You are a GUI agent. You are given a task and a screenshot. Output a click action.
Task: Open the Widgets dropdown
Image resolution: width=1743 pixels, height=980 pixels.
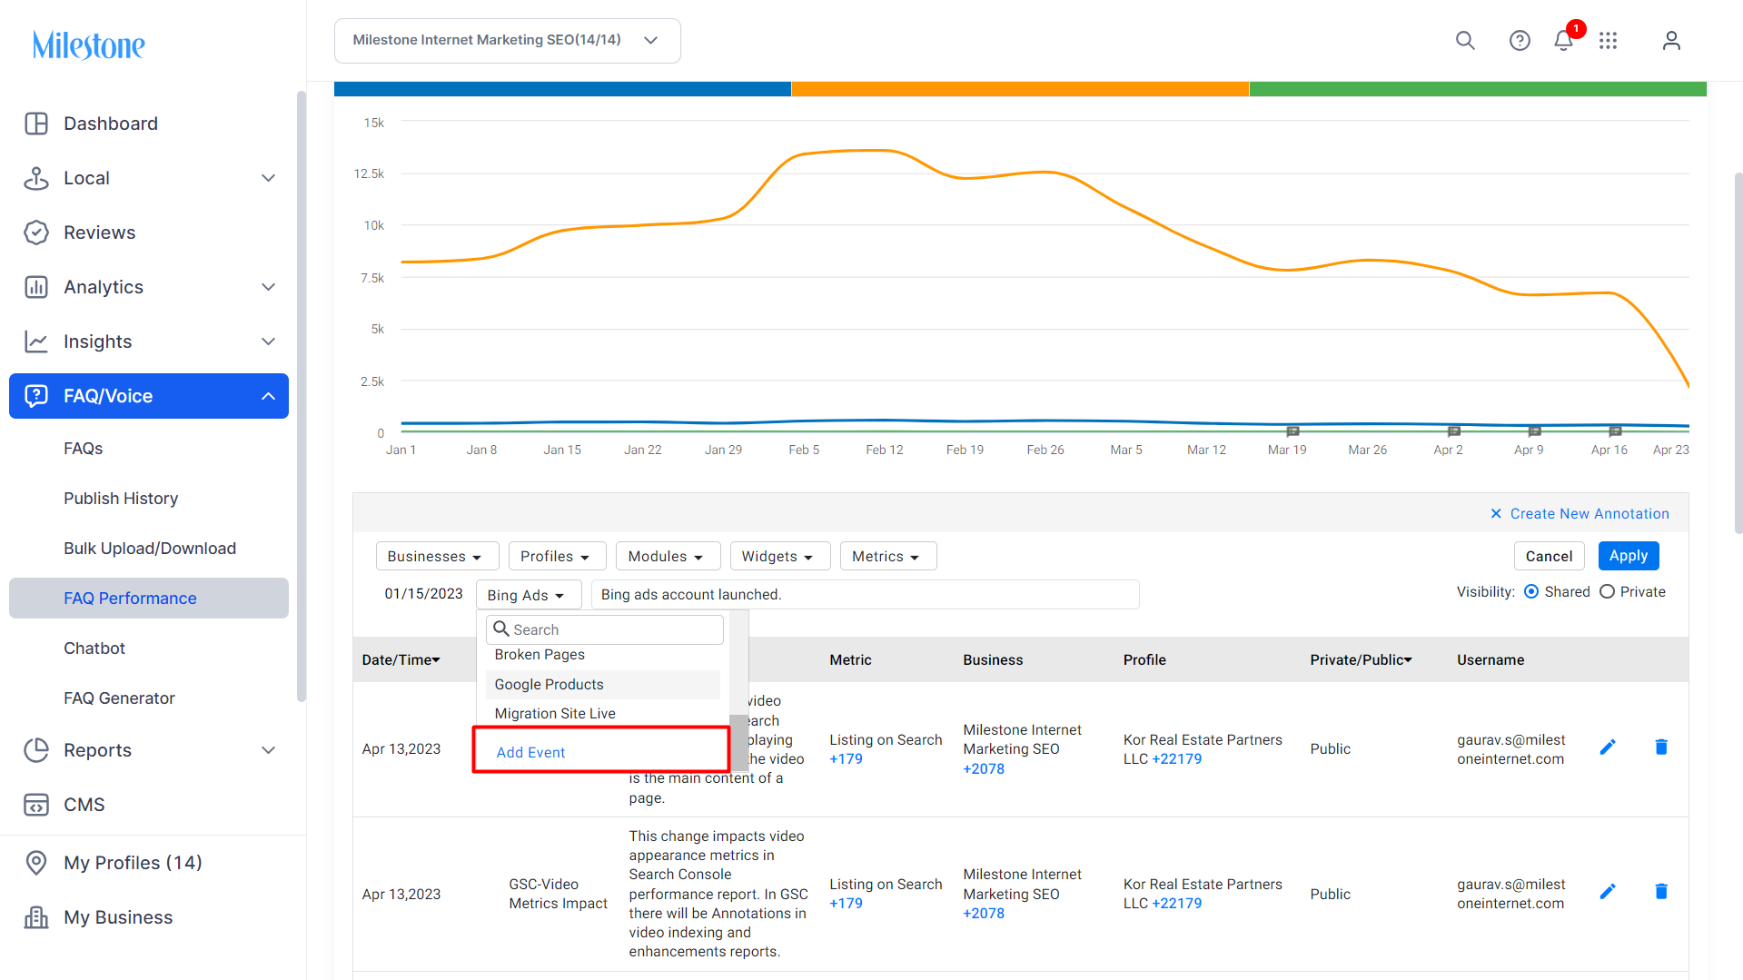coord(779,557)
